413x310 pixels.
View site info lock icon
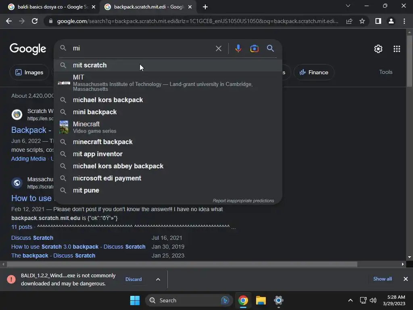click(x=50, y=21)
